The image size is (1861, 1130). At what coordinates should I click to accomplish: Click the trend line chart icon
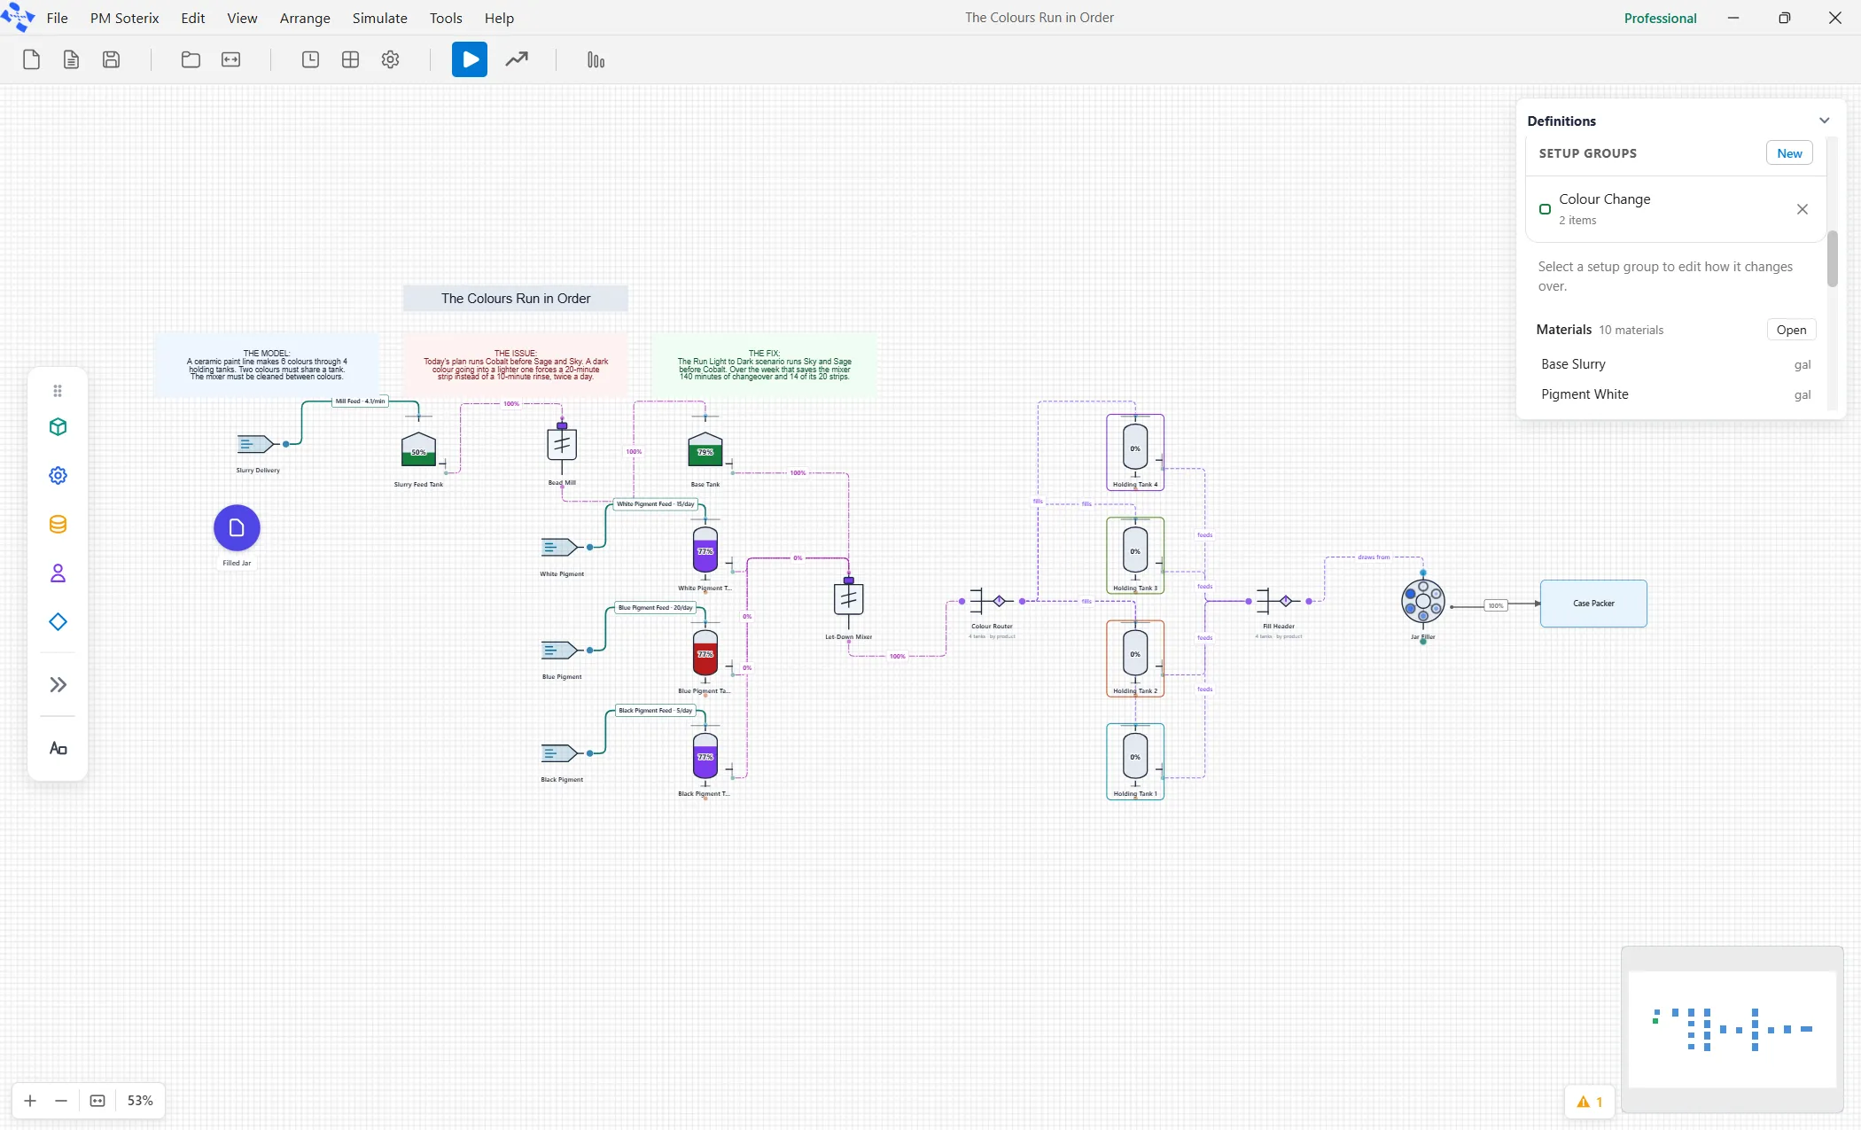(x=517, y=59)
